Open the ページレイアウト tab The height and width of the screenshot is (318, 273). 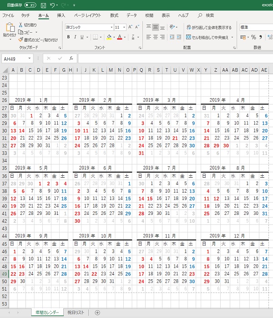pos(87,15)
